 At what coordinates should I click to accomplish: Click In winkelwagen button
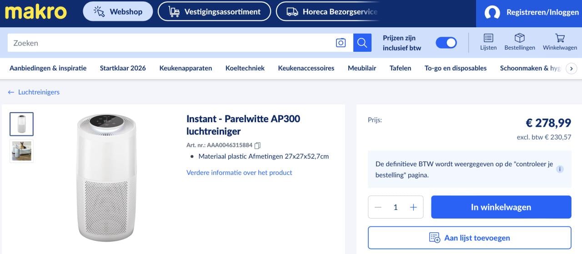(x=501, y=207)
